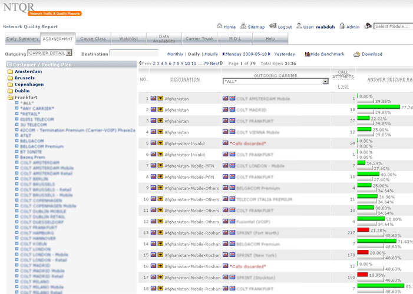413x294 pixels.
Task: Click the Hide Benchmark chart icon
Action: click(x=307, y=54)
